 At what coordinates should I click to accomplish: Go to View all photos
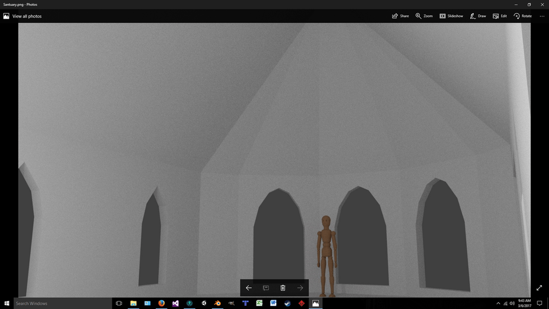22,16
